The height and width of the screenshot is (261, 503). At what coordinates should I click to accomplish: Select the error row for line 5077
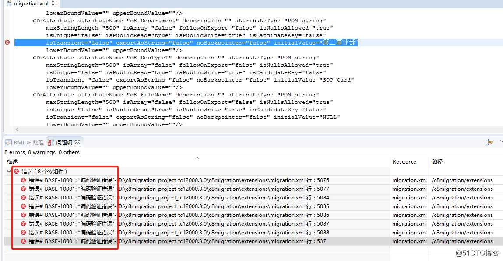(253, 189)
